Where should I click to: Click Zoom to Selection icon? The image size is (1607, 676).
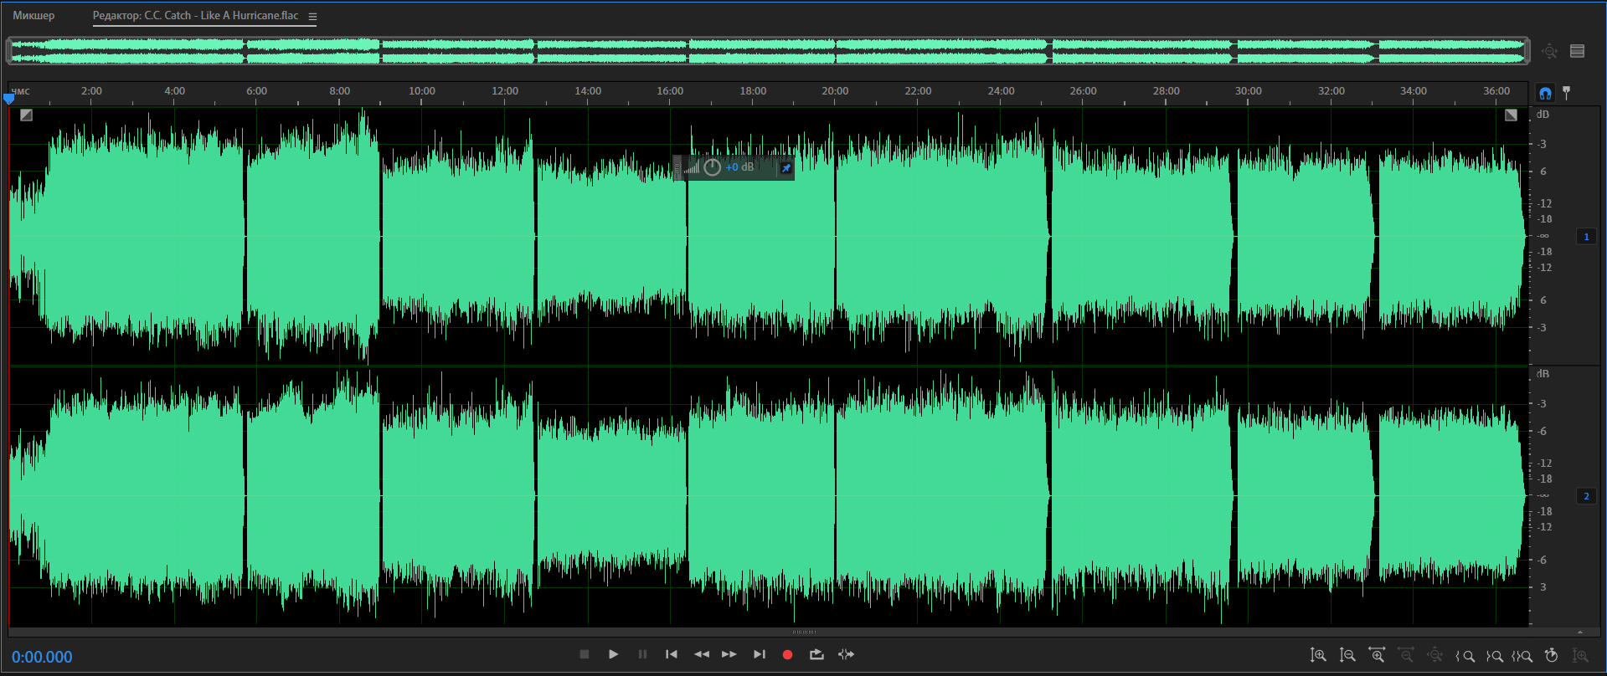(1522, 656)
